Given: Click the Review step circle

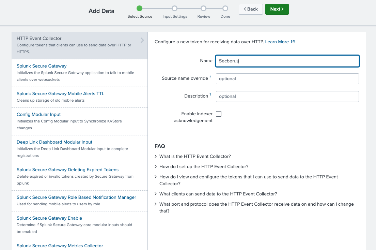Looking at the screenshot, I should 203,9.
